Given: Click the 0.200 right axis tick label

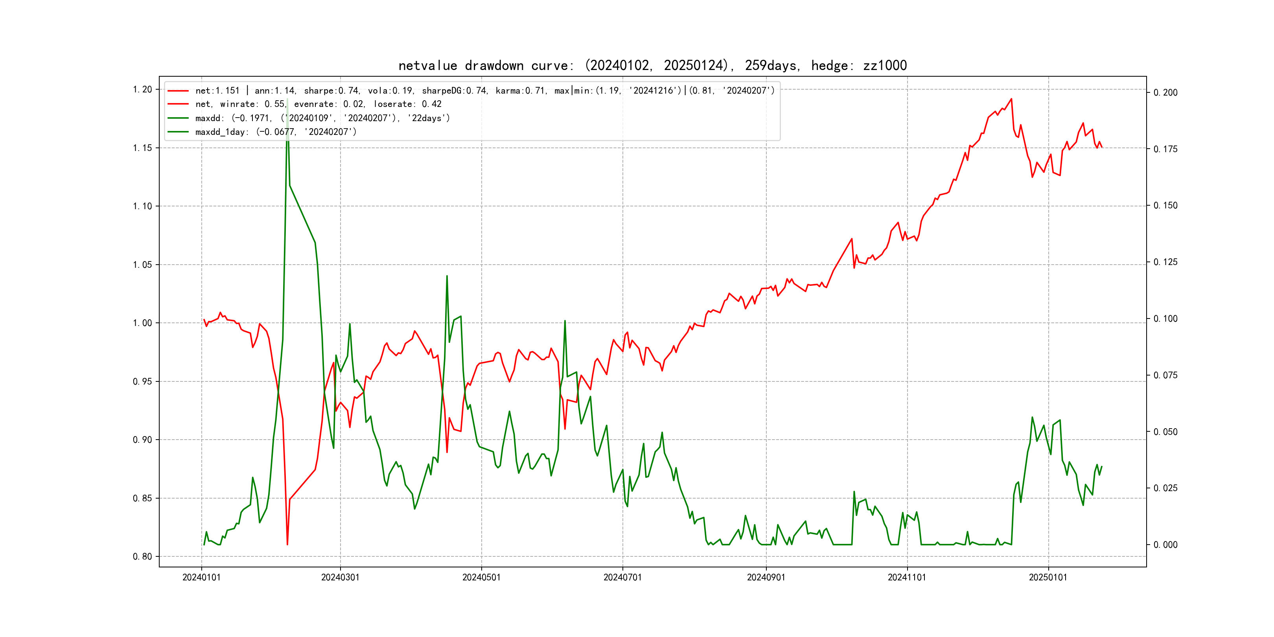Looking at the screenshot, I should point(1165,92).
